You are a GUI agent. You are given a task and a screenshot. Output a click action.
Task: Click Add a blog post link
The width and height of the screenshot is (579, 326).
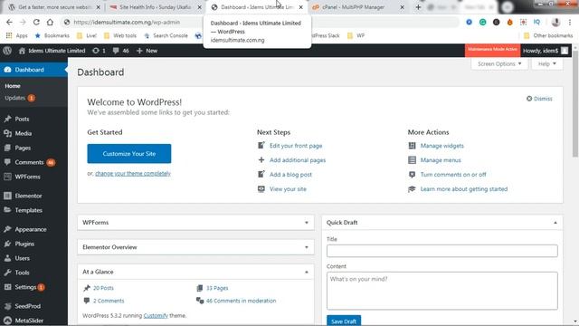point(290,175)
